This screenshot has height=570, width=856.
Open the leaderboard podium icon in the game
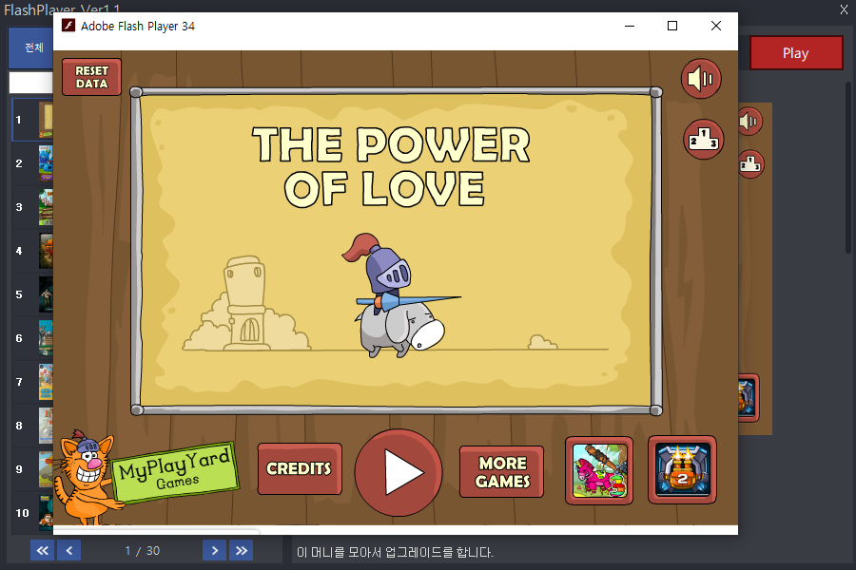(704, 139)
